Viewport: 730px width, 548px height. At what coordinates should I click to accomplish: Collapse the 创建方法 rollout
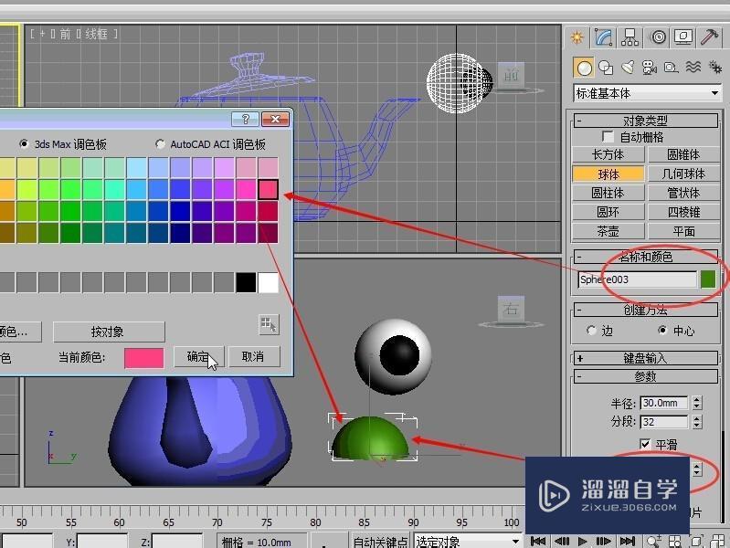pos(645,310)
